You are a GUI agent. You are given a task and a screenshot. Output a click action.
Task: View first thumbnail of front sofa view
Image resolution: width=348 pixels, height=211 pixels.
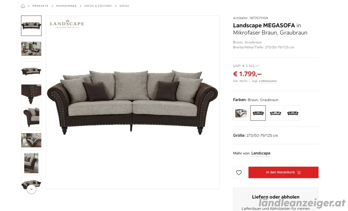click(31, 26)
